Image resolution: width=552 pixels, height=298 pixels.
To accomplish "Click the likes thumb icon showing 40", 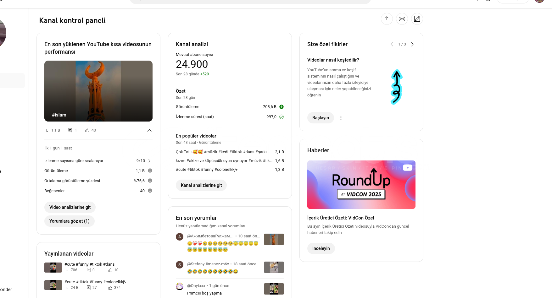I will 87,130.
